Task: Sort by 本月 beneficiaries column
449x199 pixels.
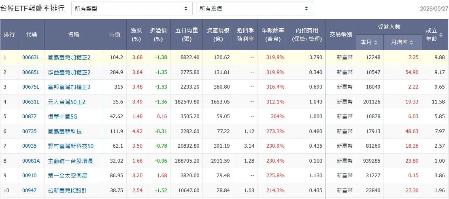Action: click(369, 42)
